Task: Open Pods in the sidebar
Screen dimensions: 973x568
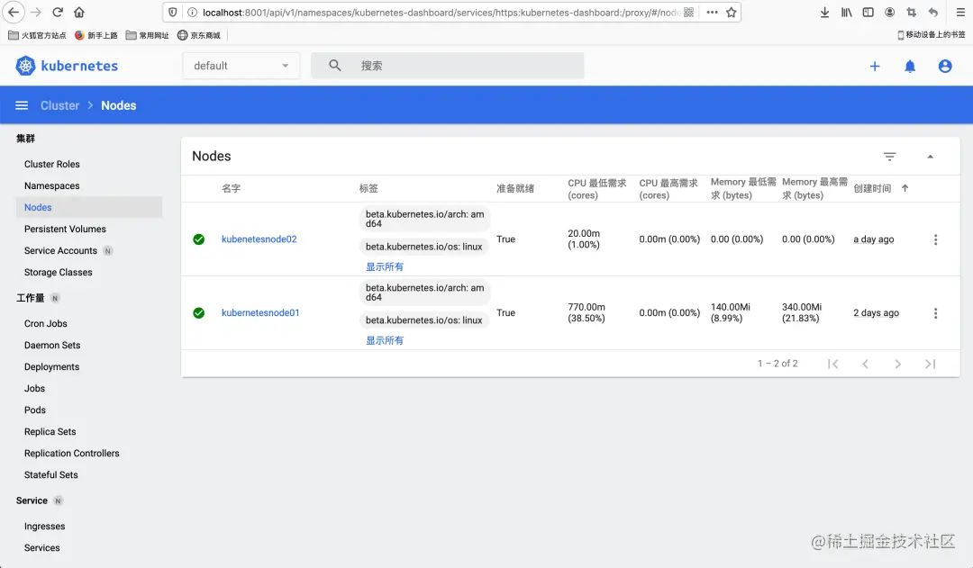Action: coord(35,410)
